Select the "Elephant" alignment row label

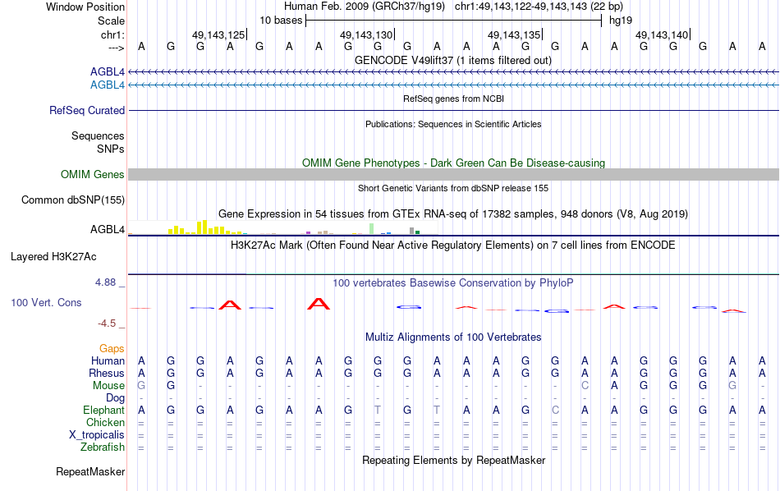(x=103, y=410)
